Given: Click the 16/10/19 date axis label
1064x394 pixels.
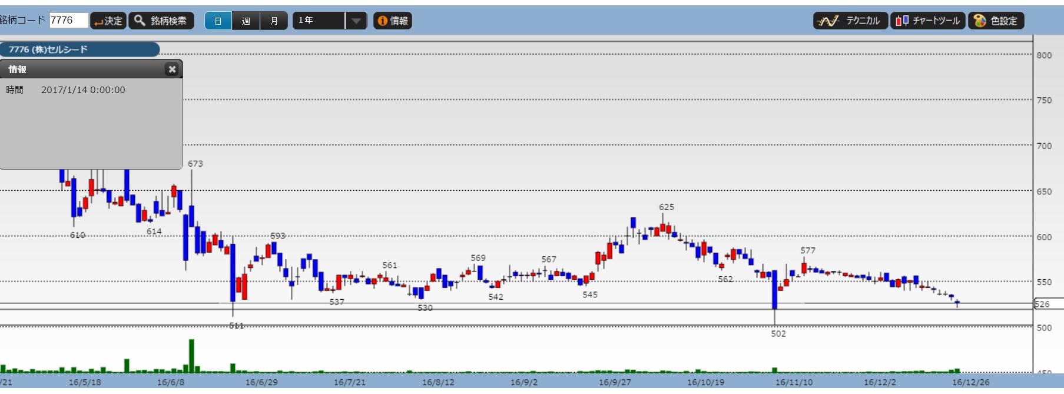Looking at the screenshot, I should 705,383.
